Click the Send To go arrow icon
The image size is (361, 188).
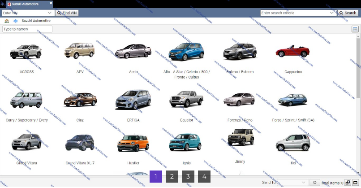pos(314,183)
